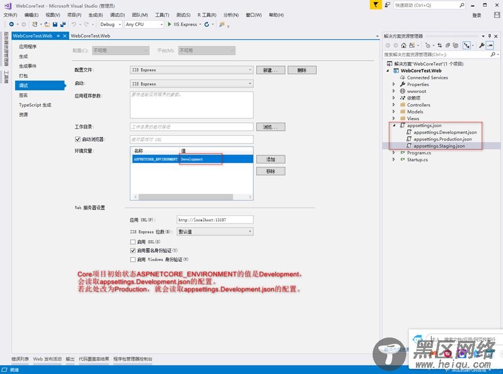Expand the Properties node in Solution Explorer
Image resolution: width=503 pixels, height=374 pixels.
(x=393, y=84)
